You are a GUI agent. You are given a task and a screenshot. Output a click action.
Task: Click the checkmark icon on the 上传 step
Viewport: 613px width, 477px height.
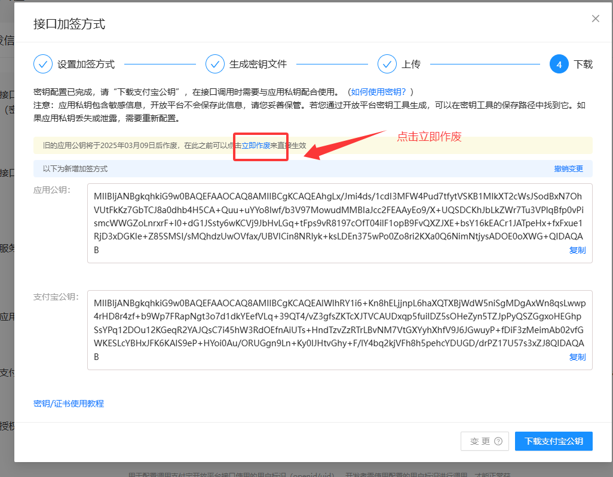click(x=387, y=64)
